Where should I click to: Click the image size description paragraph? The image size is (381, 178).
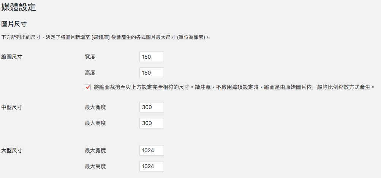[106, 37]
